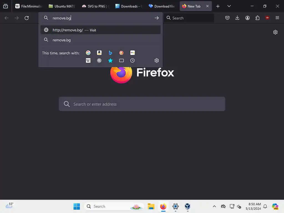Click the OneDrive cloud tray icon
This screenshot has width=284, height=213.
click(223, 206)
